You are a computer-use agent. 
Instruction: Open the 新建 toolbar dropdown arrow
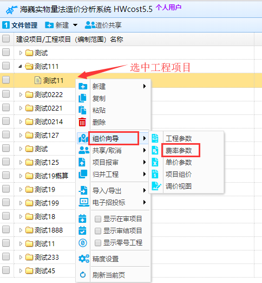click(x=75, y=25)
